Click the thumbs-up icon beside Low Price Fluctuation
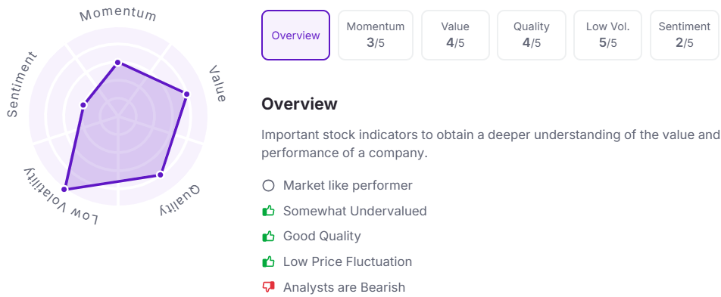The height and width of the screenshot is (297, 721). [268, 261]
